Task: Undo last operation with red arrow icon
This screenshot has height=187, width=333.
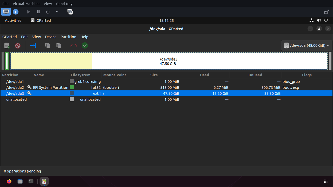Action: (74, 46)
